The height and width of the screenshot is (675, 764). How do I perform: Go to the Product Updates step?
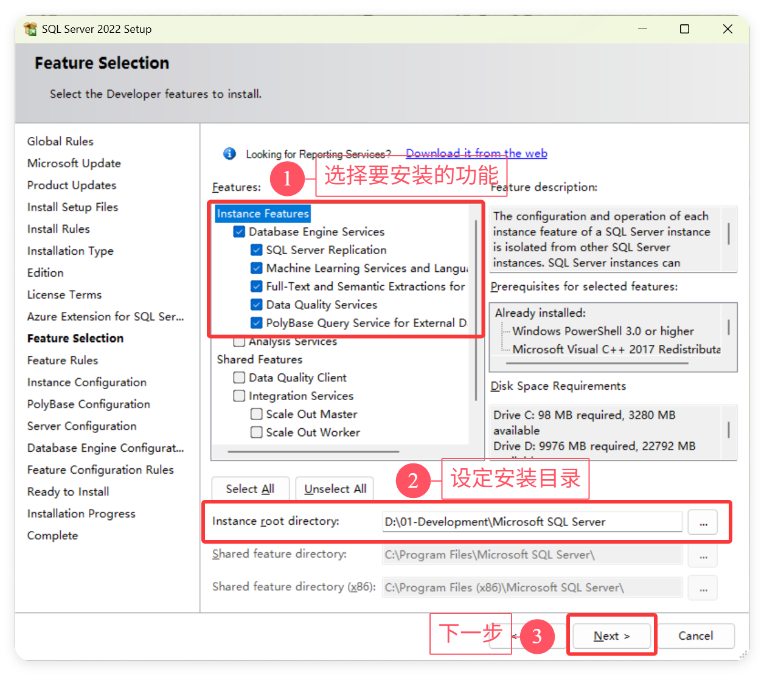point(72,185)
